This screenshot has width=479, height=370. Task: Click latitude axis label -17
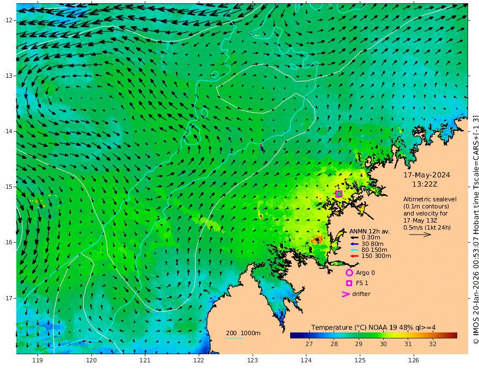[9, 298]
